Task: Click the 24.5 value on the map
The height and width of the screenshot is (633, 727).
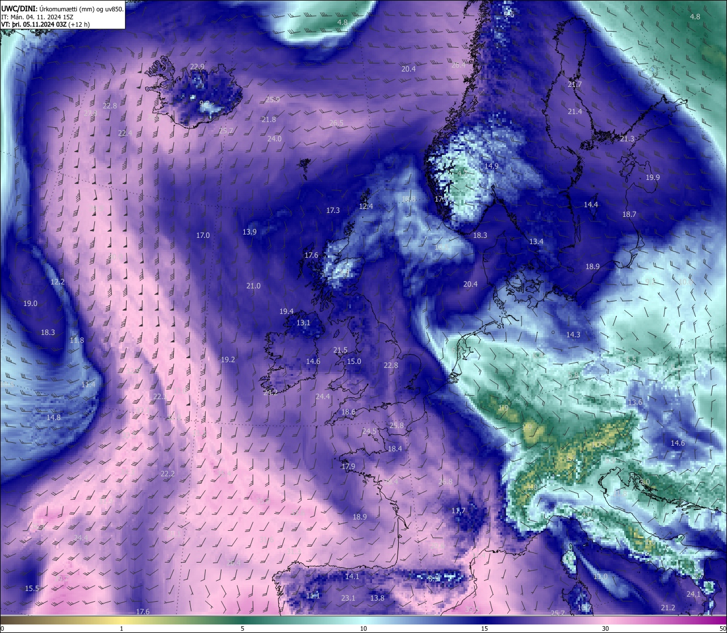Action: [369, 431]
